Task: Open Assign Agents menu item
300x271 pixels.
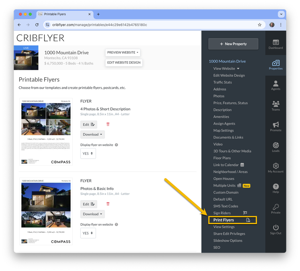Action: pyautogui.click(x=224, y=124)
